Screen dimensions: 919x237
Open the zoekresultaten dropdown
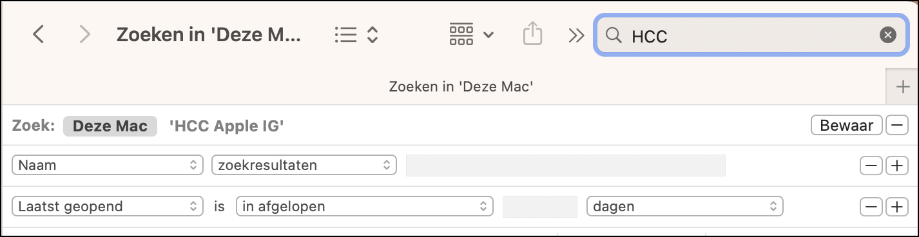coord(304,166)
